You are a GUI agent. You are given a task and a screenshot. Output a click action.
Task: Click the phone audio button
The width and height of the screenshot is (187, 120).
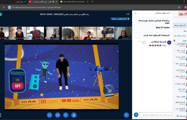tap(66, 115)
